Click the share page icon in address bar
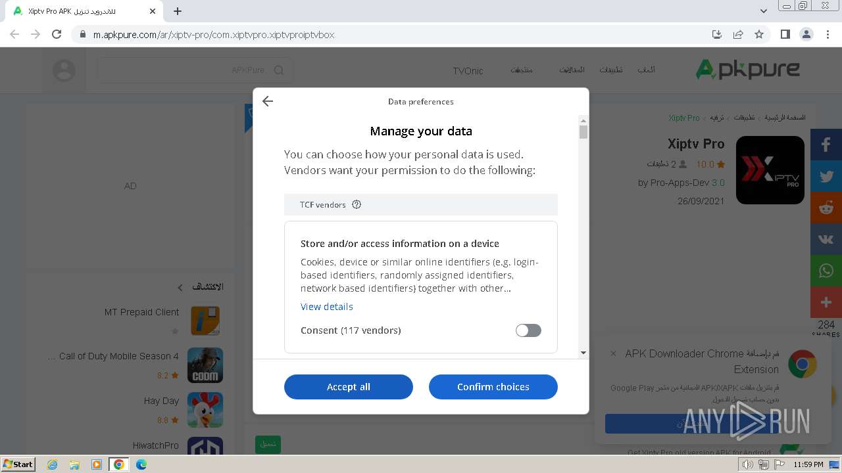 (738, 34)
